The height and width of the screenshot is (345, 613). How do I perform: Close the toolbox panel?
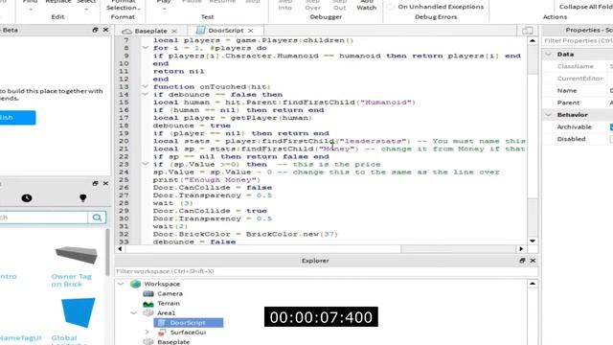[x=105, y=183]
